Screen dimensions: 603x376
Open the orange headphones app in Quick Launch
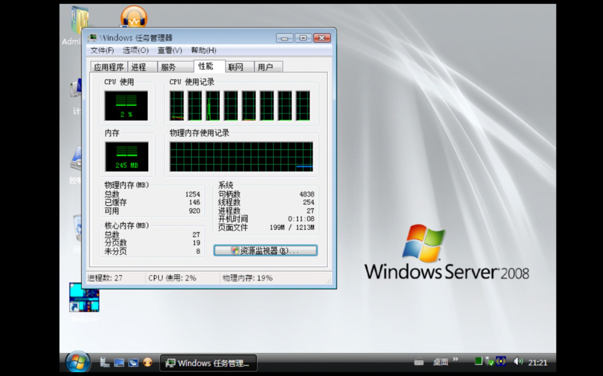pyautogui.click(x=148, y=363)
